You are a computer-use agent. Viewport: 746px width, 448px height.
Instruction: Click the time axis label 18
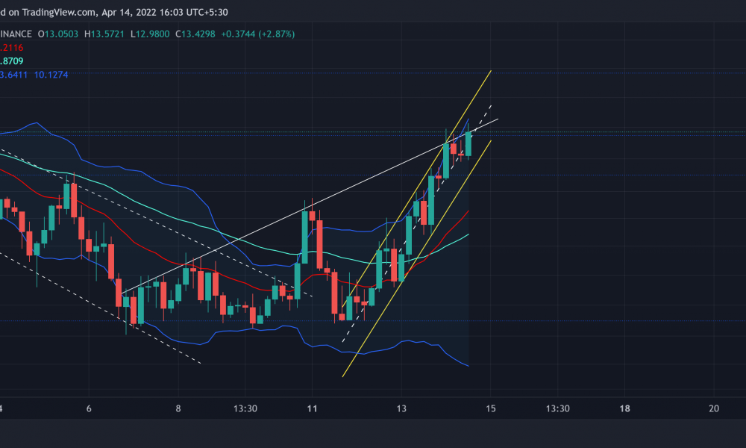(x=624, y=408)
